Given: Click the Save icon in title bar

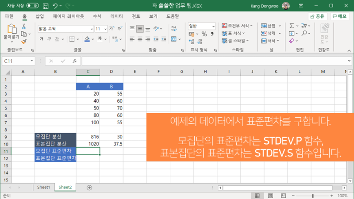Looking at the screenshot, I should click(x=46, y=6).
